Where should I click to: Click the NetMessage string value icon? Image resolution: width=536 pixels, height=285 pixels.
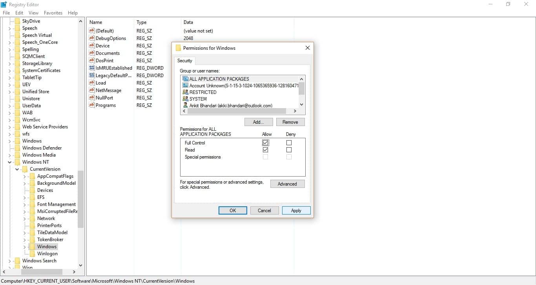point(92,90)
